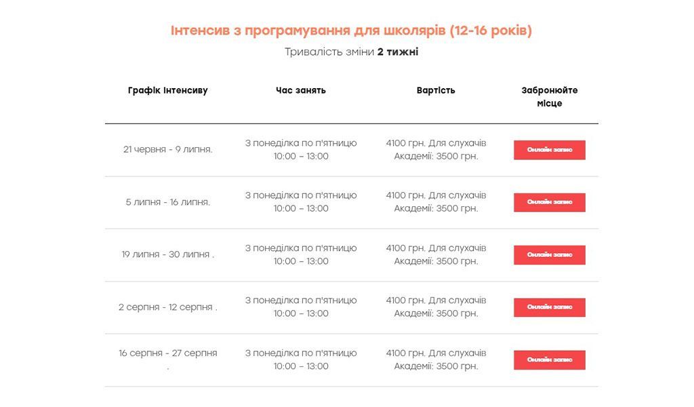Click Онлайн запис for 16 серпня - 27 серпня session
Screen dimensions: 694x407
click(550, 360)
